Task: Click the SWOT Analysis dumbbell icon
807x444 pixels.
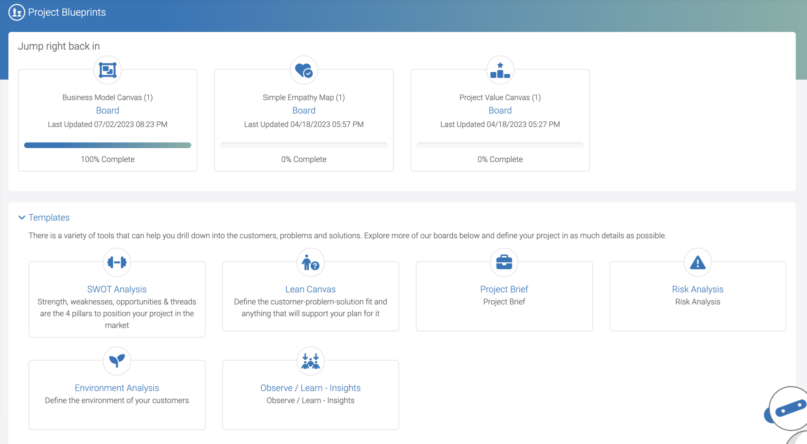Action: (x=117, y=262)
